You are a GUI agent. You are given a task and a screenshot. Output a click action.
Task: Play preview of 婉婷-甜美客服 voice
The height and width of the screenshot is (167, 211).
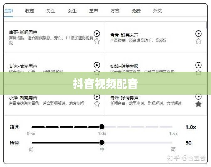click(x=198, y=65)
